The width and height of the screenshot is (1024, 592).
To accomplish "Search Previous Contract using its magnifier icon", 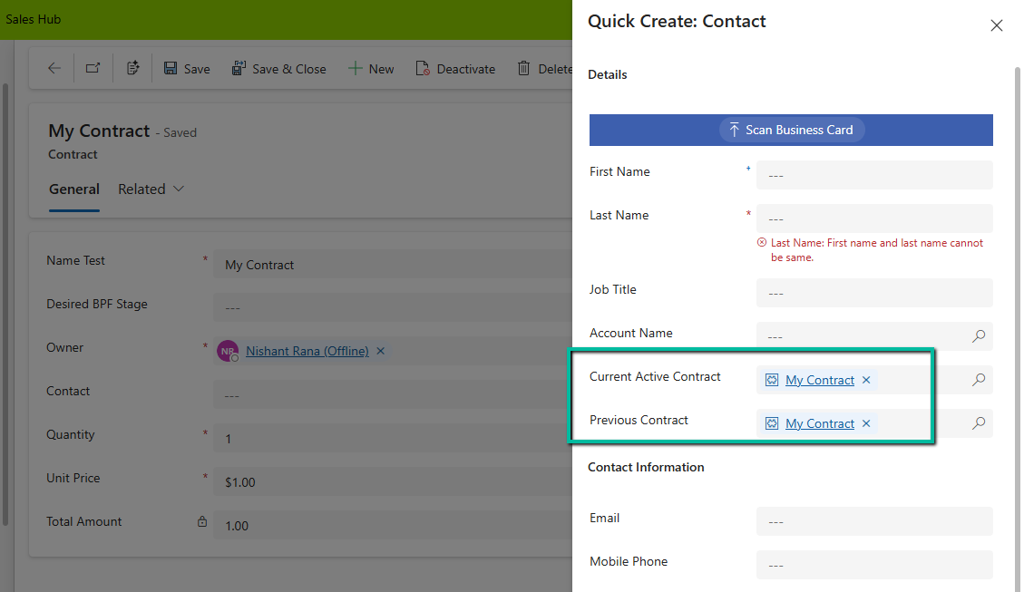I will click(979, 423).
